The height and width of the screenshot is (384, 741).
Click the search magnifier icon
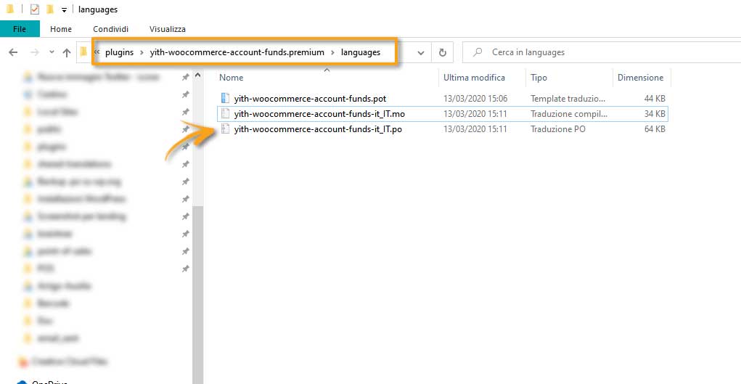(478, 52)
